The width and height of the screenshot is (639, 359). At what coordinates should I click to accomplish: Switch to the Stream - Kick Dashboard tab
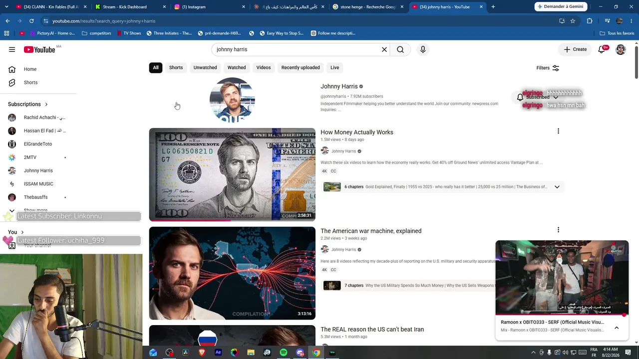[x=130, y=7]
